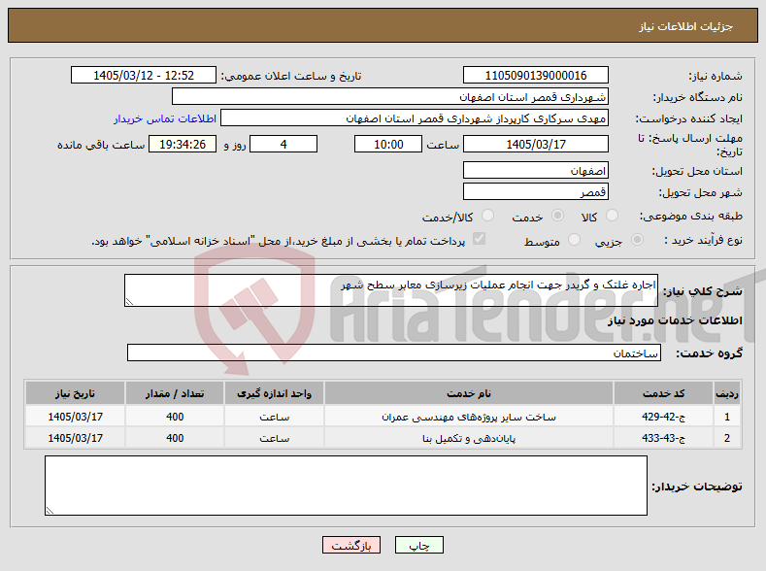Click row number 2 cell

[727, 438]
